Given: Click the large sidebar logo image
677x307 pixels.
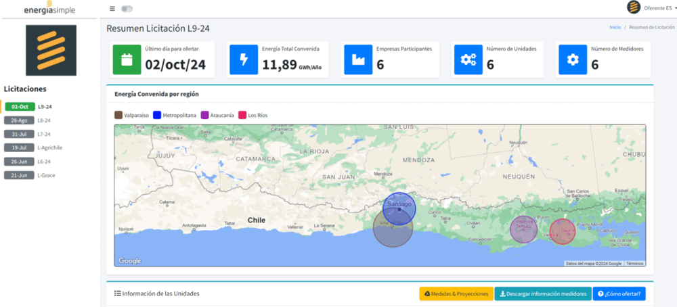Looking at the screenshot, I should point(51,50).
